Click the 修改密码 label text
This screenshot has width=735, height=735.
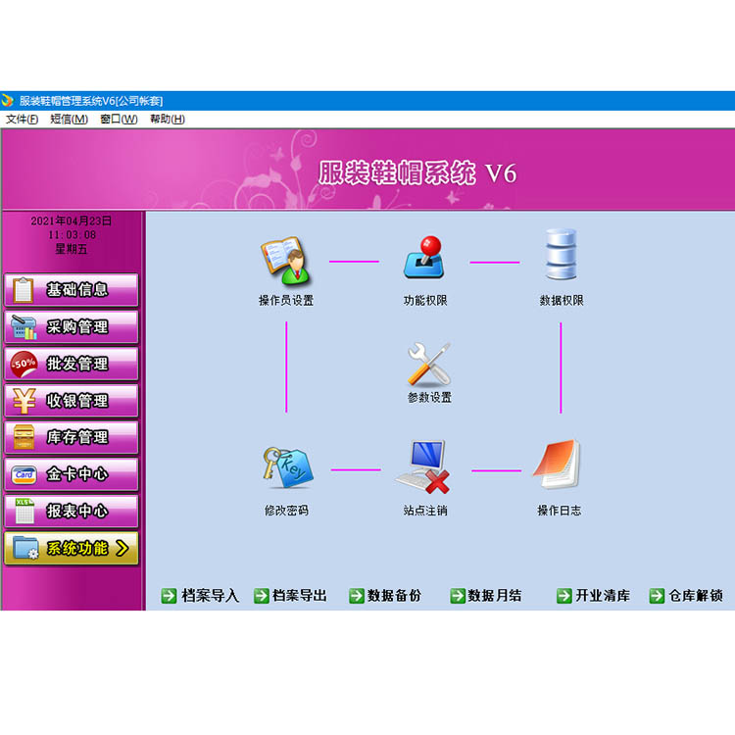pos(286,510)
